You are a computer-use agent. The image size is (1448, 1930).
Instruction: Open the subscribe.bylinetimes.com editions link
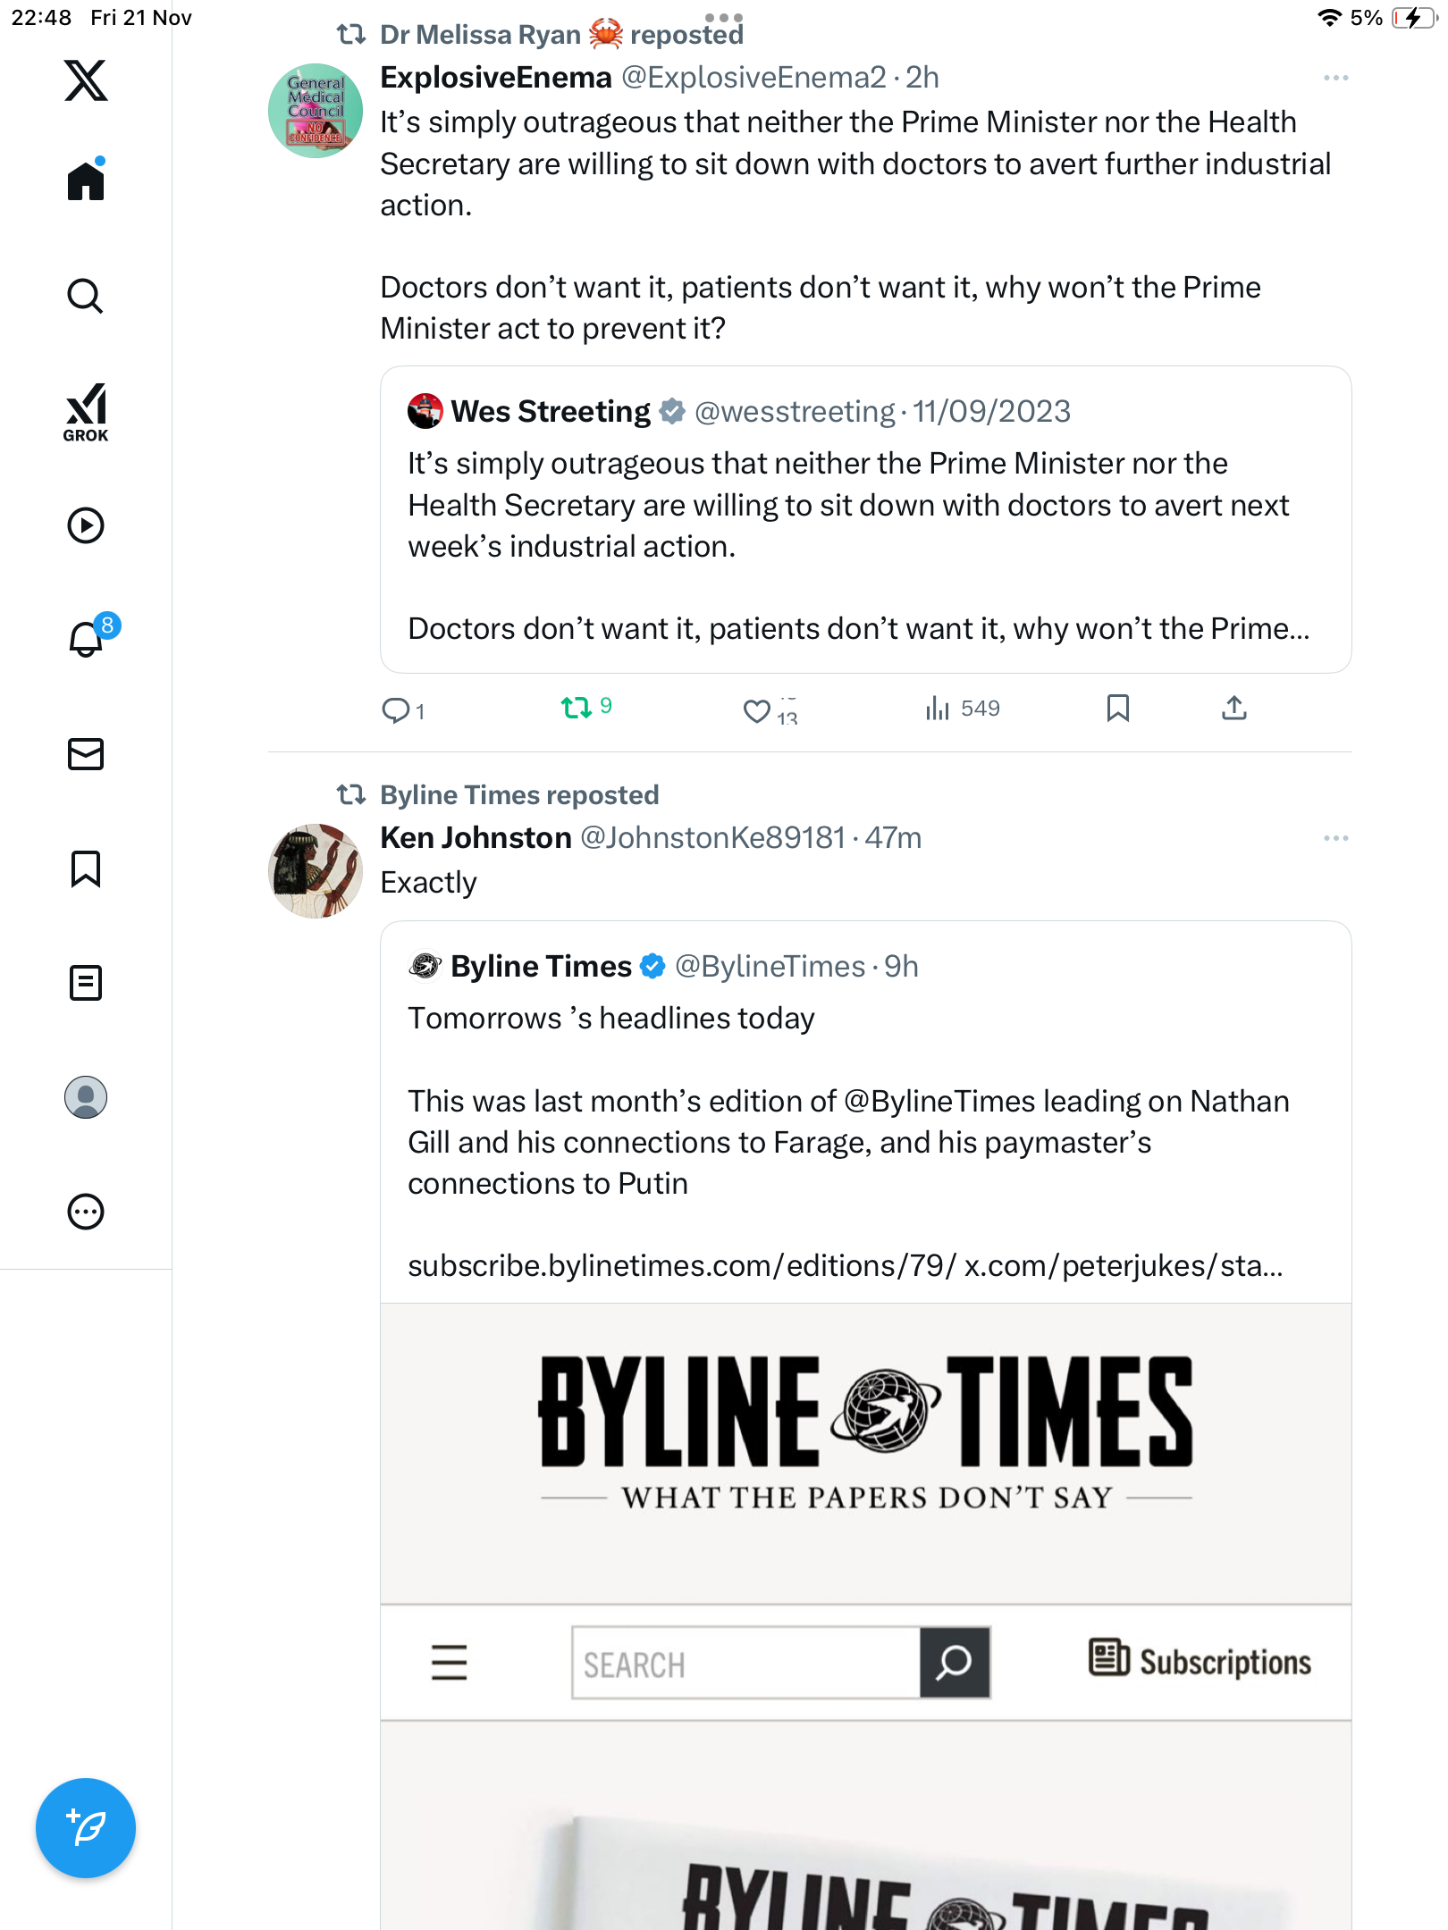[x=681, y=1266]
